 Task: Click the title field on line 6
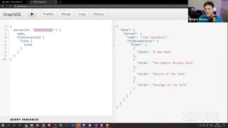(28, 45)
